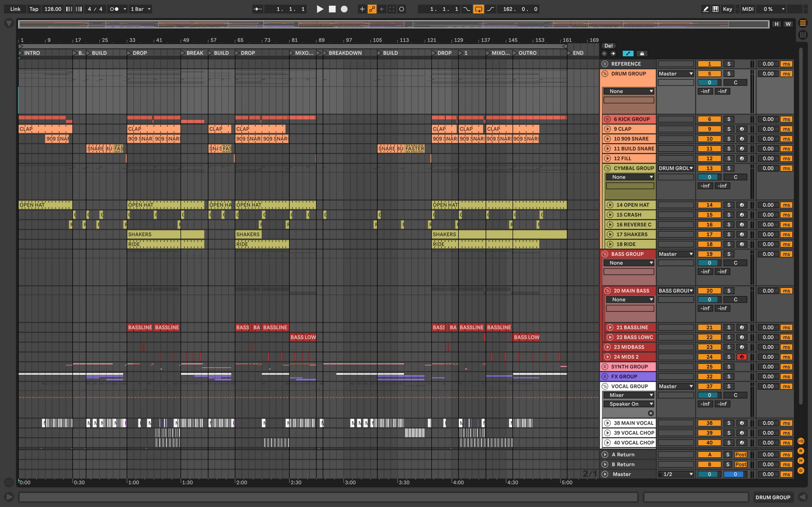This screenshot has width=812, height=507.
Task: Enable the Loop switch
Action: click(x=479, y=9)
